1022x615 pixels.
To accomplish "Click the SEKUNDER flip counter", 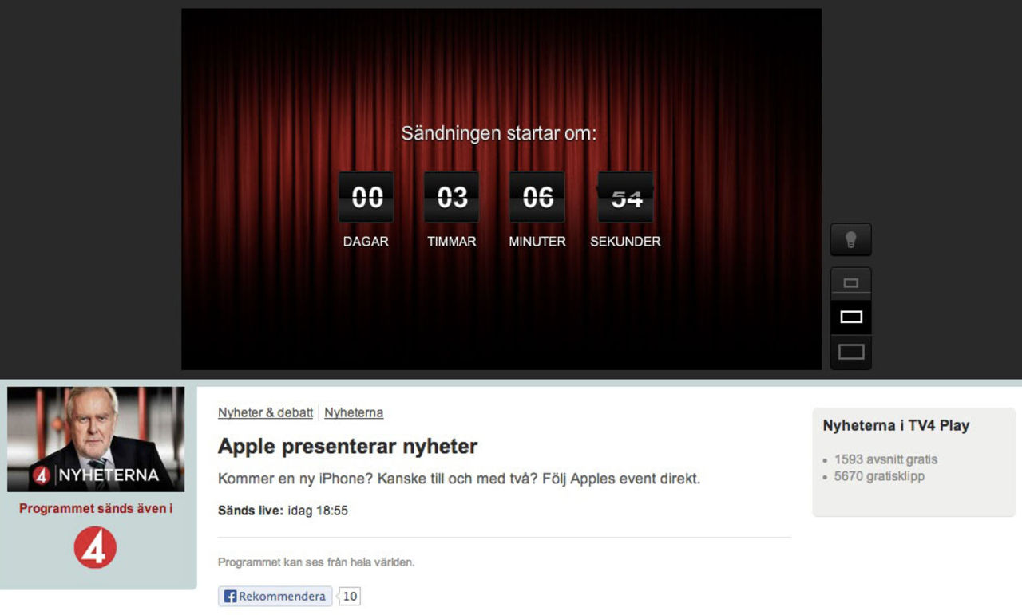I will click(625, 196).
